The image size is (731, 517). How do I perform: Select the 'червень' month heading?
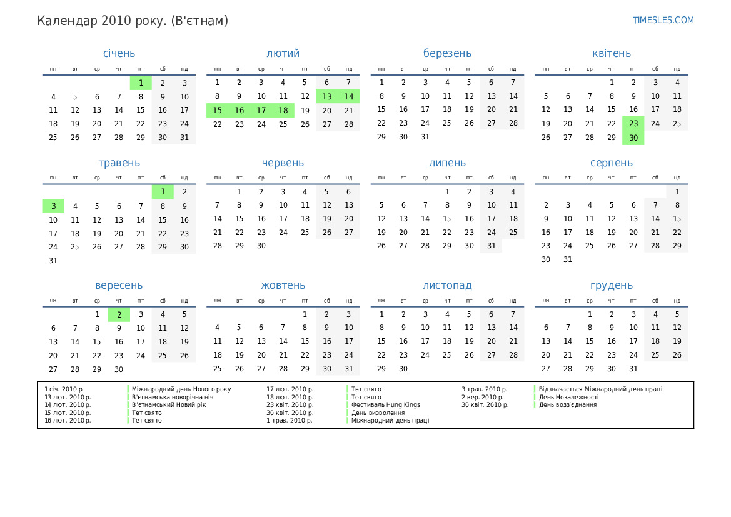click(283, 163)
